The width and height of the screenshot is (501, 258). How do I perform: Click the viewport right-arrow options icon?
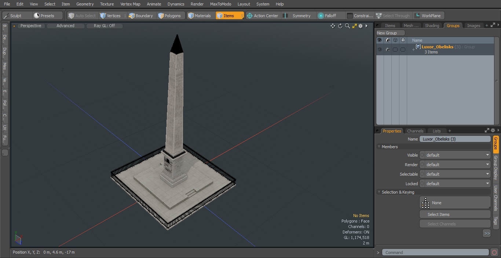click(x=366, y=26)
